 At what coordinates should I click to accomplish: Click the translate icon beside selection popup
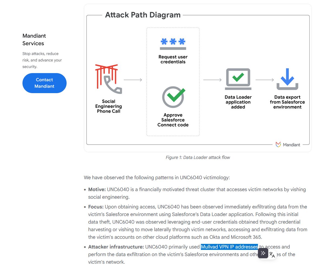tap(272, 254)
